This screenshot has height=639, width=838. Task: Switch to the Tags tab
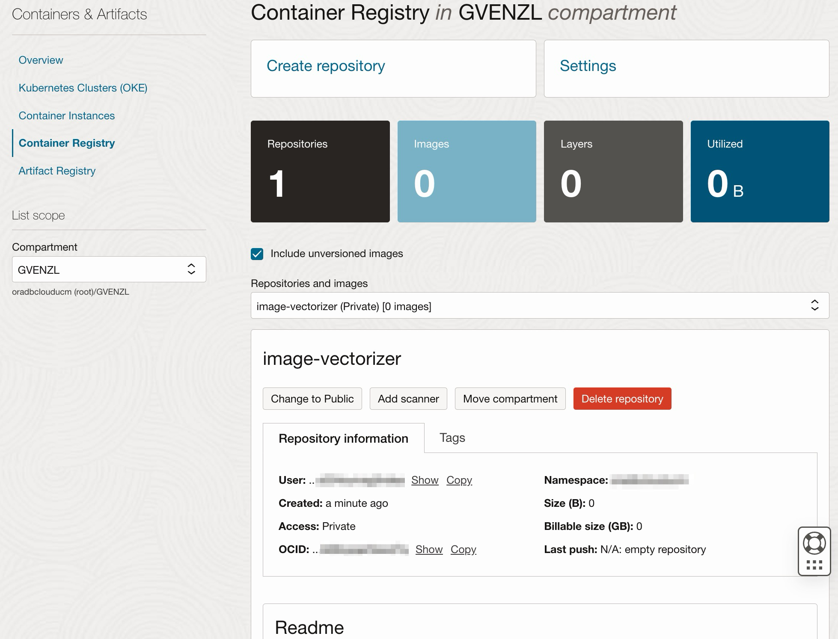(x=452, y=438)
